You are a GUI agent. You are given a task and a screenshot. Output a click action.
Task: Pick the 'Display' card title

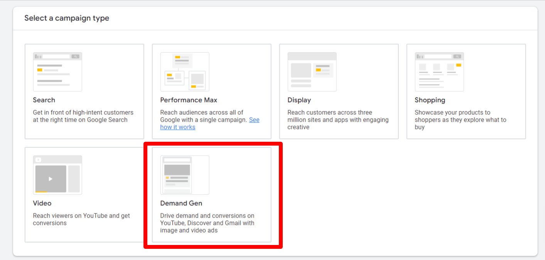[x=299, y=100]
